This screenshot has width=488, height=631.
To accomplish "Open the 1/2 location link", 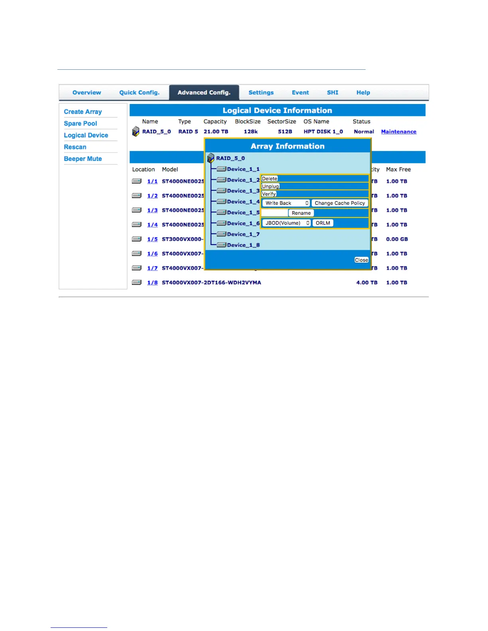I will point(152,196).
